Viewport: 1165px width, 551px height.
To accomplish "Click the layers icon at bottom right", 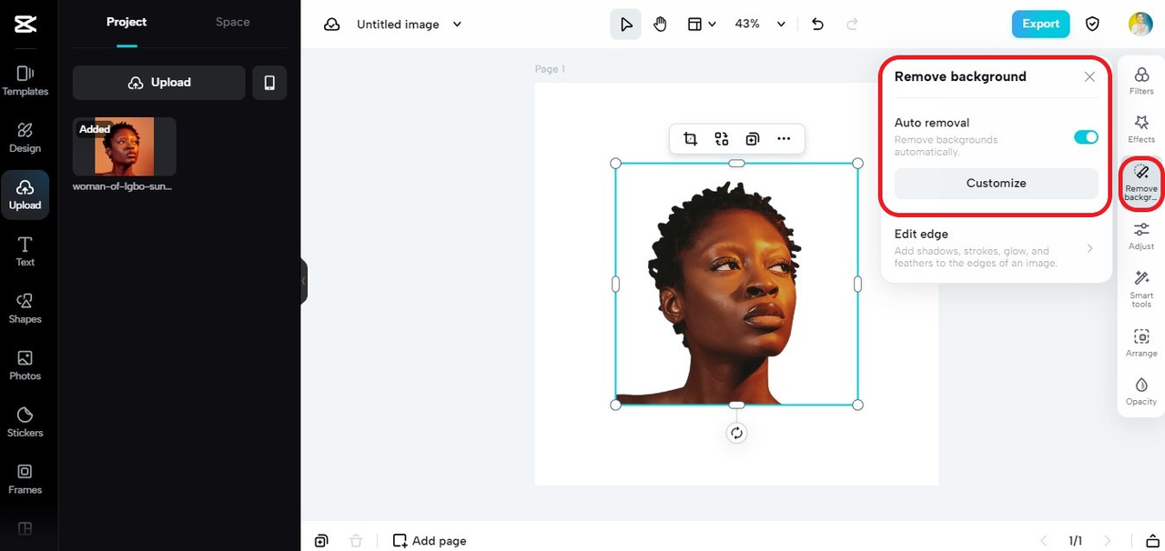I will 1152,541.
